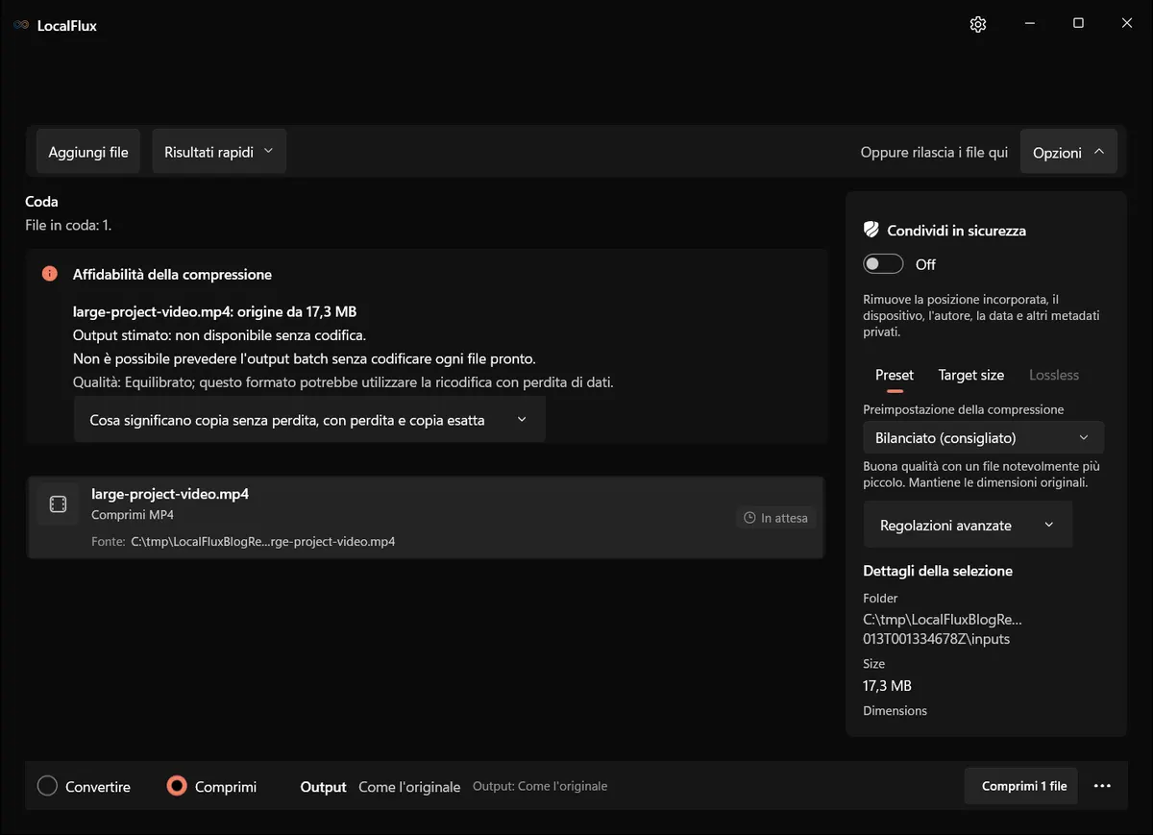Screen dimensions: 1153x835
Task: Select the Convertire radio button
Action: click(x=84, y=786)
